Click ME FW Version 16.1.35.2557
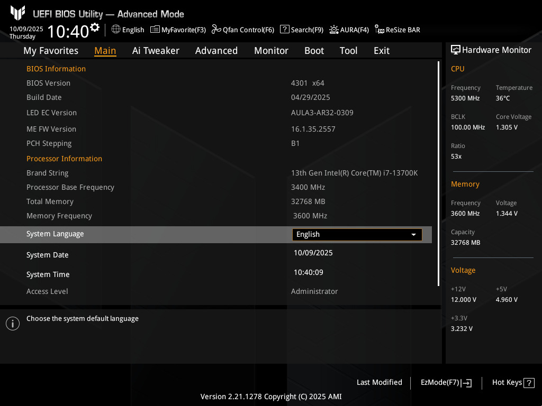This screenshot has height=406, width=542. coord(313,130)
